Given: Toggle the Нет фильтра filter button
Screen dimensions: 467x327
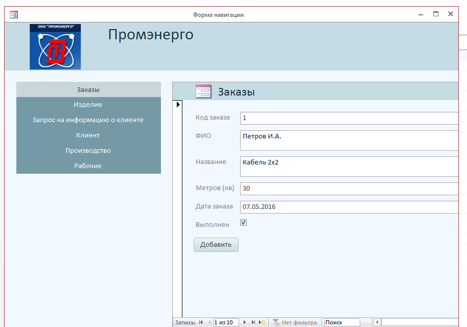Looking at the screenshot, I should [x=295, y=322].
